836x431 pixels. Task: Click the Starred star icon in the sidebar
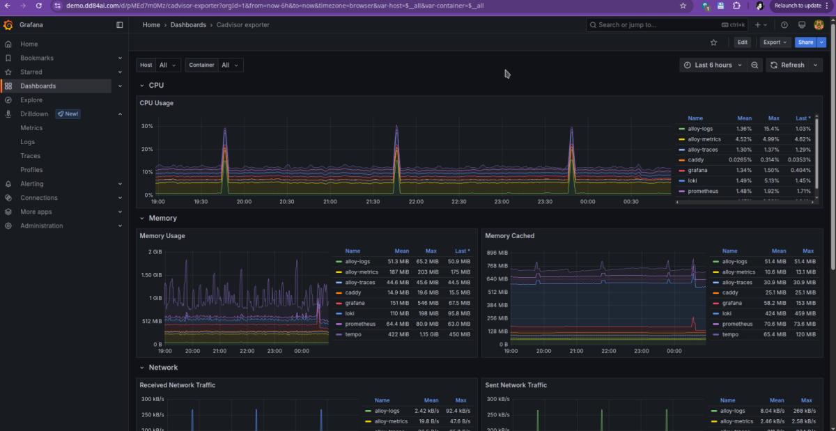click(x=8, y=72)
